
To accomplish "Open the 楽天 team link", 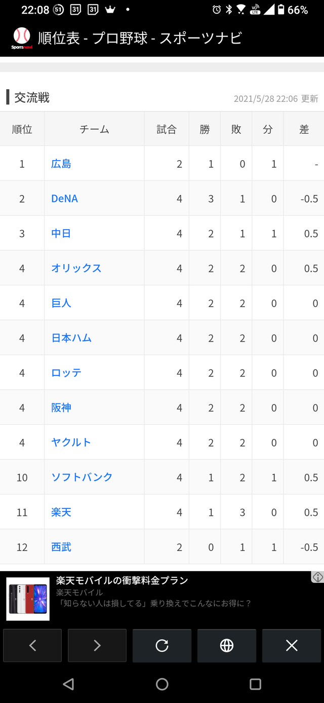I will 61,512.
